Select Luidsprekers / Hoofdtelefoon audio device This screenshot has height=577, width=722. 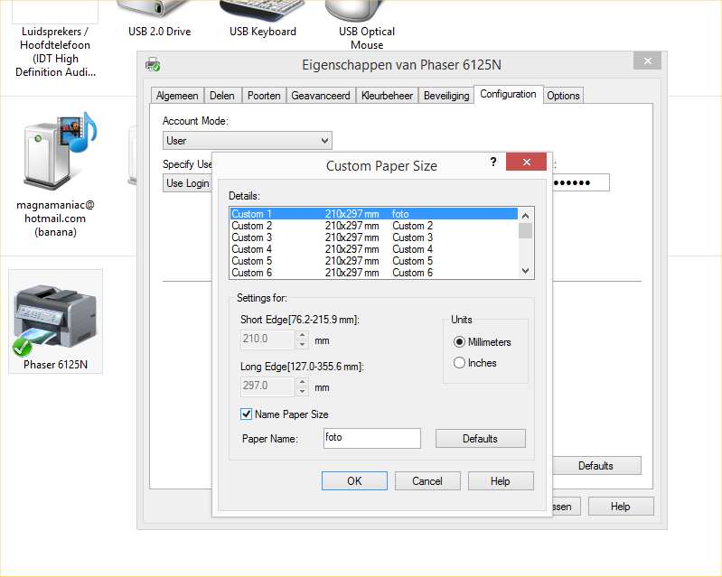55,40
